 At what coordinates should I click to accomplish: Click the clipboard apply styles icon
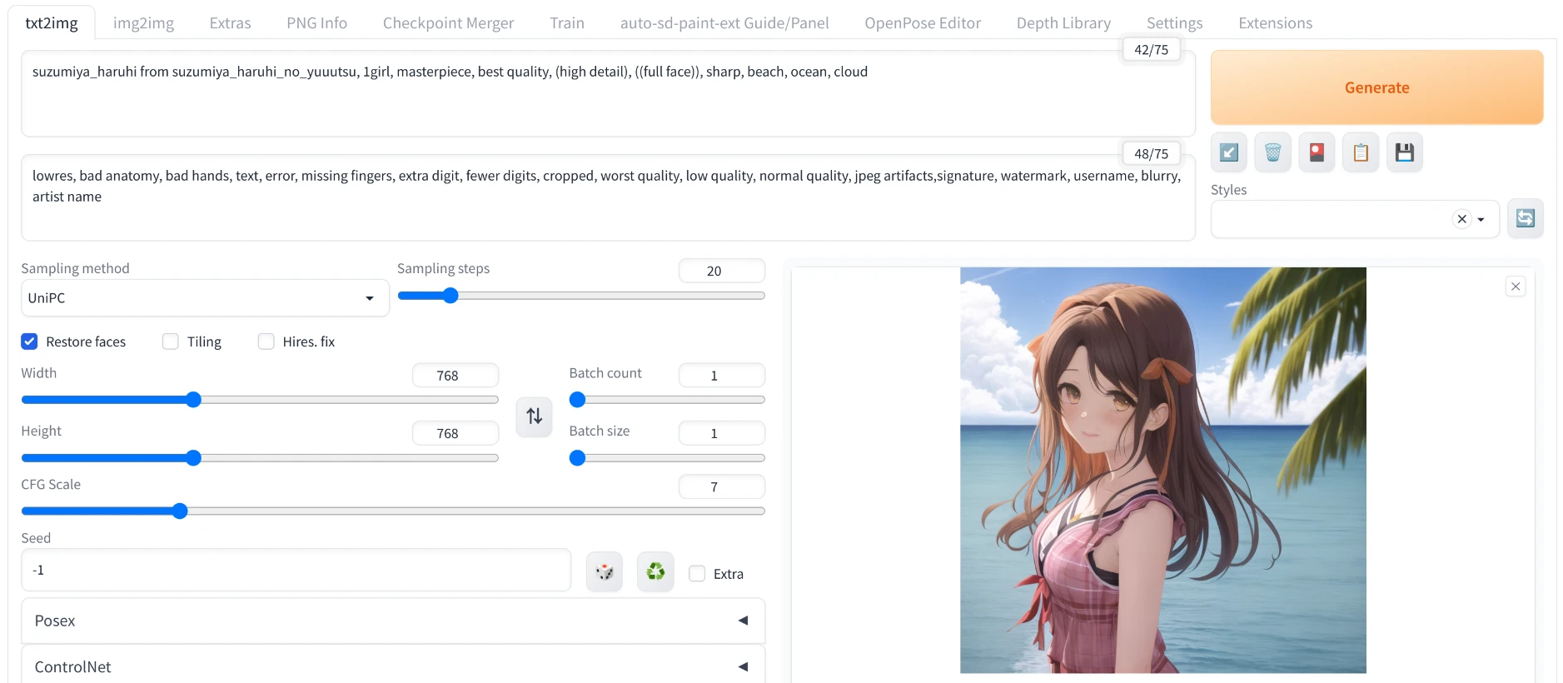tap(1361, 152)
